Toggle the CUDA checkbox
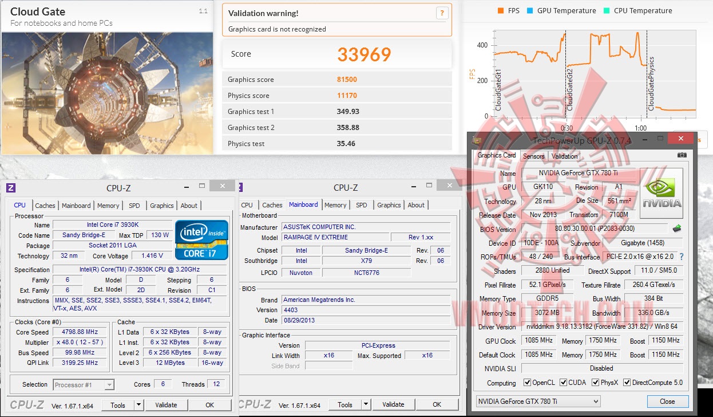The height and width of the screenshot is (417, 713). (x=564, y=383)
